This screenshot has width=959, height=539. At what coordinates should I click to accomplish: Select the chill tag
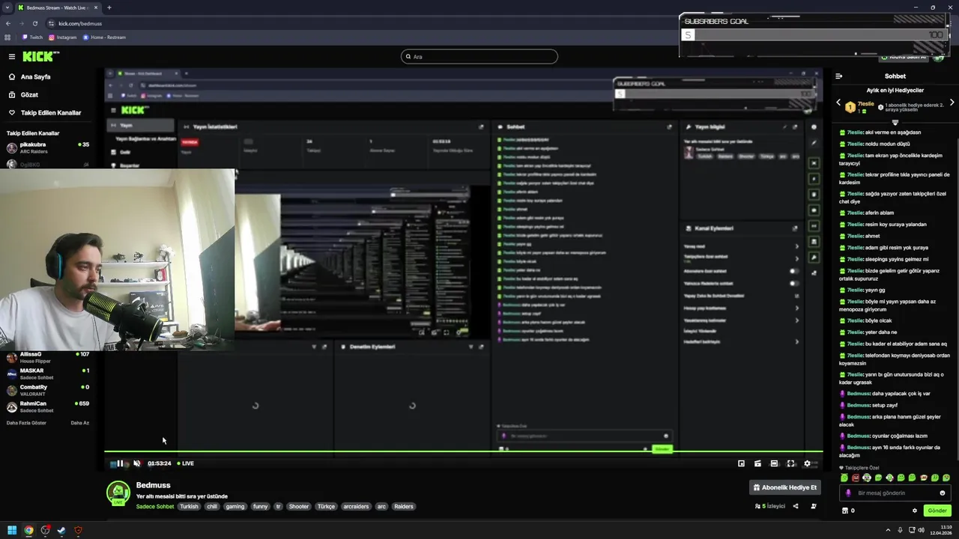click(x=212, y=506)
